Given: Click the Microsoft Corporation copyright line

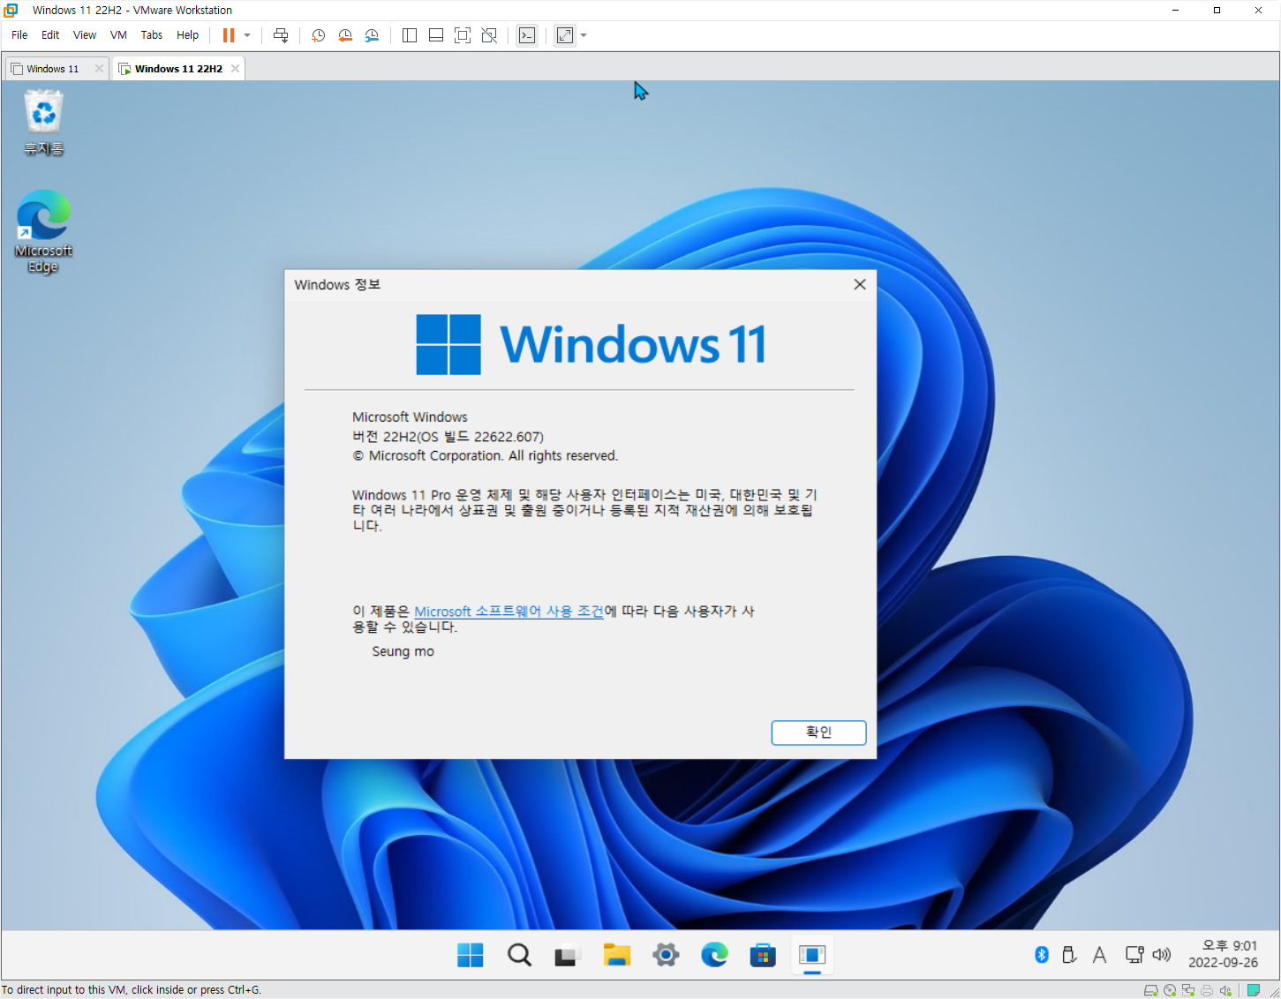Looking at the screenshot, I should tap(486, 456).
